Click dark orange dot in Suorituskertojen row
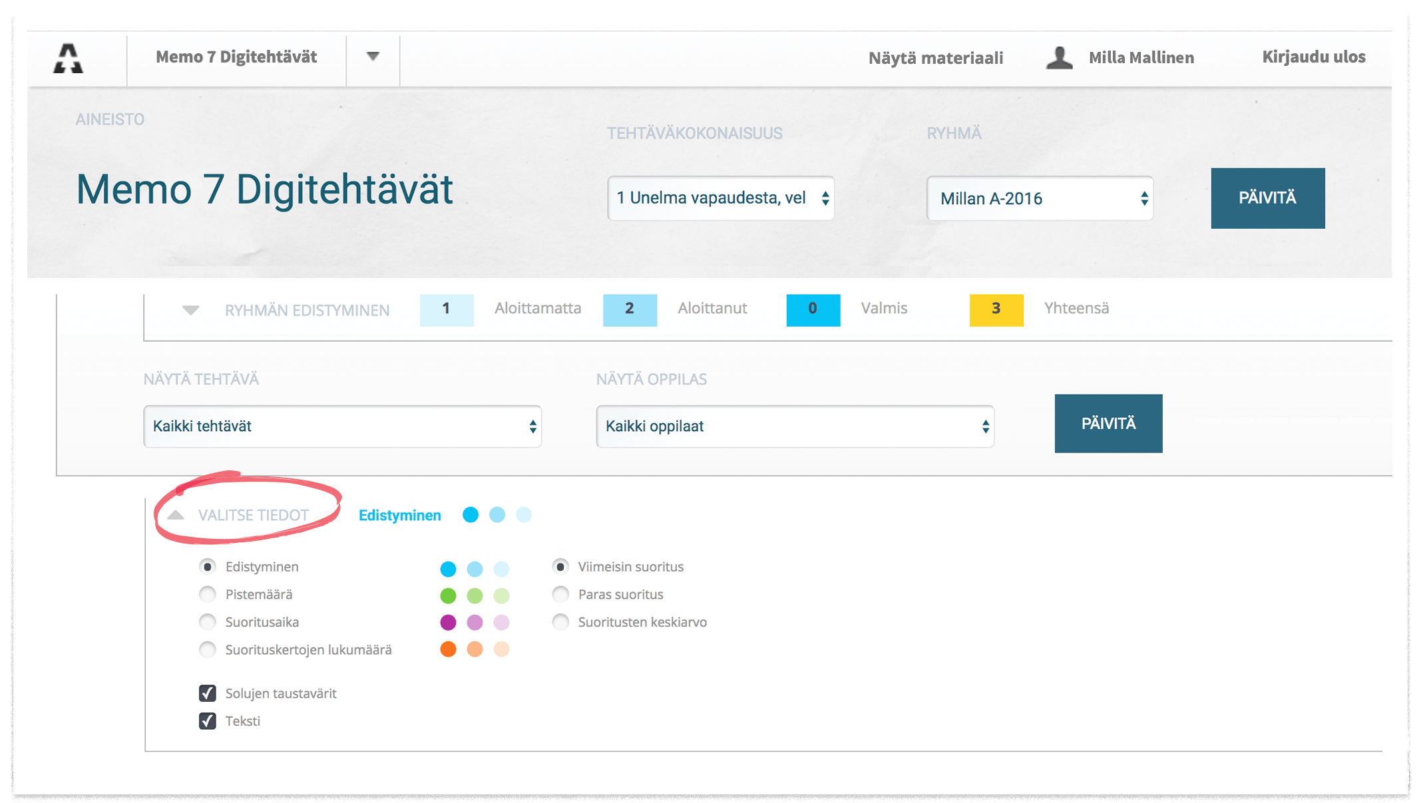 click(x=448, y=649)
